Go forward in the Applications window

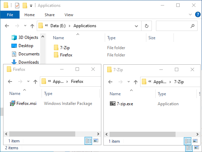pyautogui.click(x=17, y=26)
